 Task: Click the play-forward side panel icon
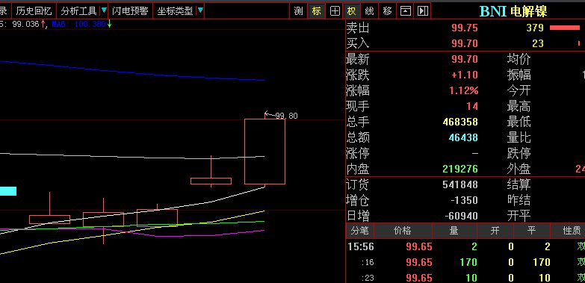tap(423, 10)
